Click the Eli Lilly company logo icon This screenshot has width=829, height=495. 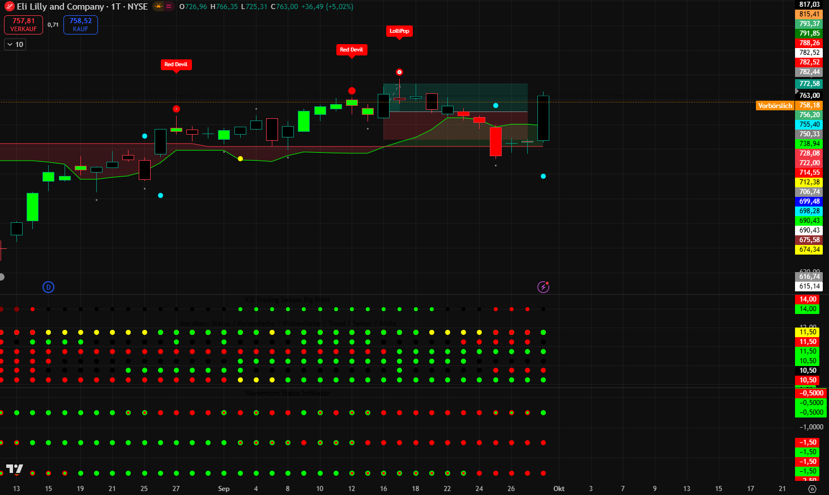click(10, 7)
